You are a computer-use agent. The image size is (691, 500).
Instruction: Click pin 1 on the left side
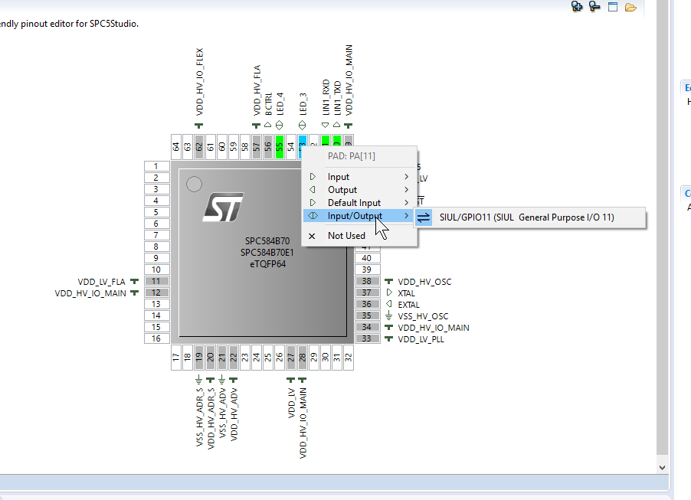tap(156, 166)
